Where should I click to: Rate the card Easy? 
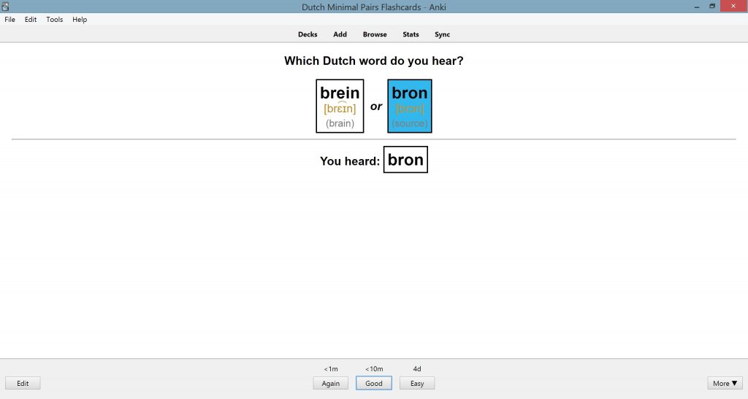[417, 383]
